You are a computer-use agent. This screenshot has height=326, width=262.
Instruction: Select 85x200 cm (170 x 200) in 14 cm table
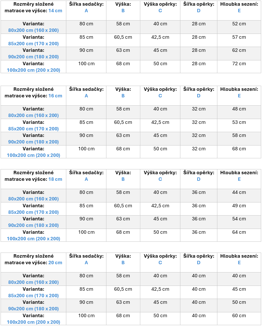coord(34,44)
